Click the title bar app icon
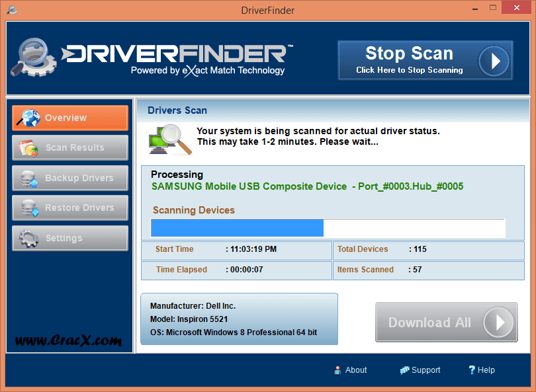This screenshot has height=392, width=536. coord(11,10)
